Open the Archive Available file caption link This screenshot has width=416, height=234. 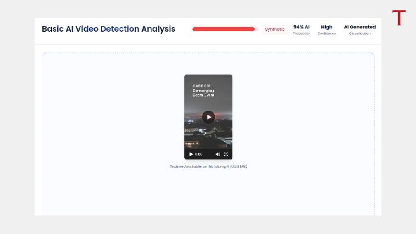coord(208,166)
